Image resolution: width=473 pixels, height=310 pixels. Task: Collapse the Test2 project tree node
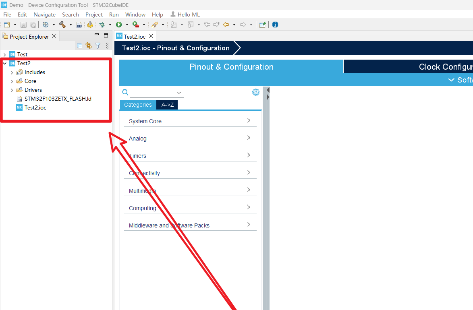tap(4, 63)
